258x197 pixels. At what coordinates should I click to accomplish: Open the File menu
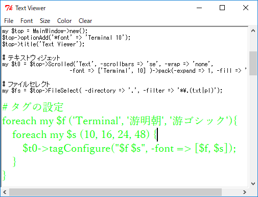pyautogui.click(x=9, y=21)
